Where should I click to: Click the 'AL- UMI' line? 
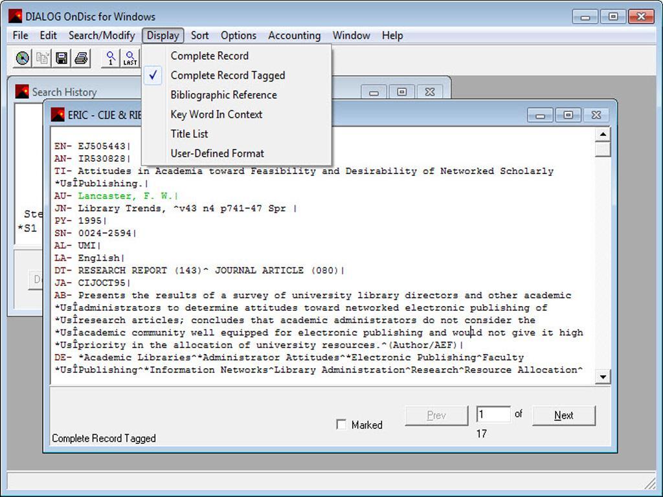78,245
